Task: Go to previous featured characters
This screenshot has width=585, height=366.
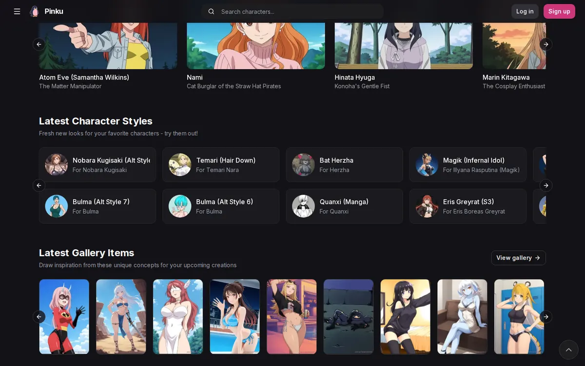Action: click(x=39, y=44)
